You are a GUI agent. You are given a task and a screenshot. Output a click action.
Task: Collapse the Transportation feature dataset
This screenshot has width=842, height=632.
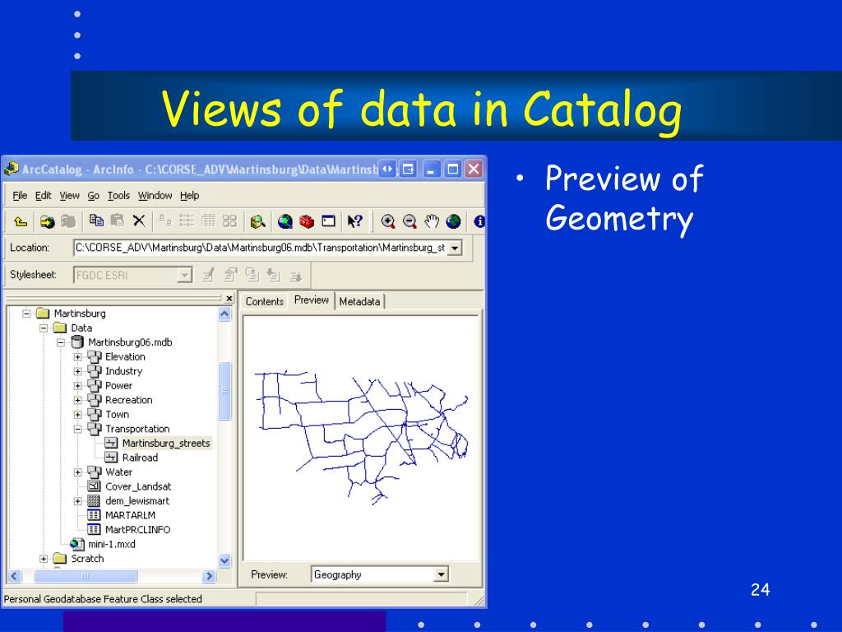point(78,429)
